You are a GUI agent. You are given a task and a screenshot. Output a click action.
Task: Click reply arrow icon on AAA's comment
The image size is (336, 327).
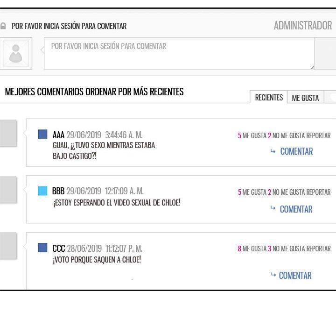point(273,151)
